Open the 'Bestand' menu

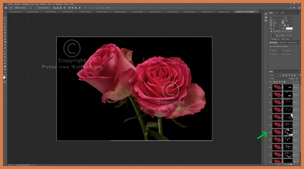pos(11,4)
